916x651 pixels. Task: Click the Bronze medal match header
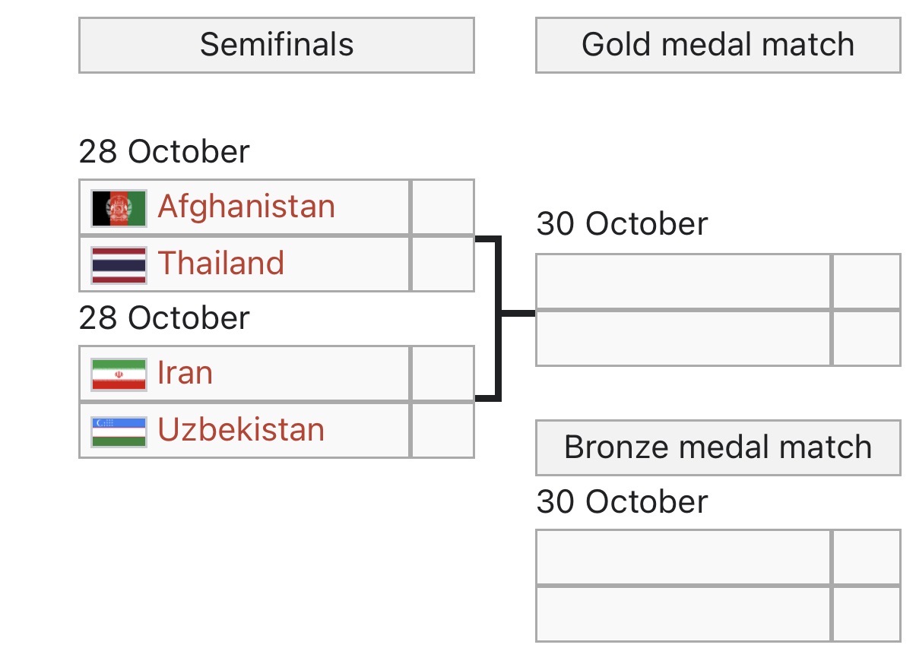pyautogui.click(x=718, y=447)
